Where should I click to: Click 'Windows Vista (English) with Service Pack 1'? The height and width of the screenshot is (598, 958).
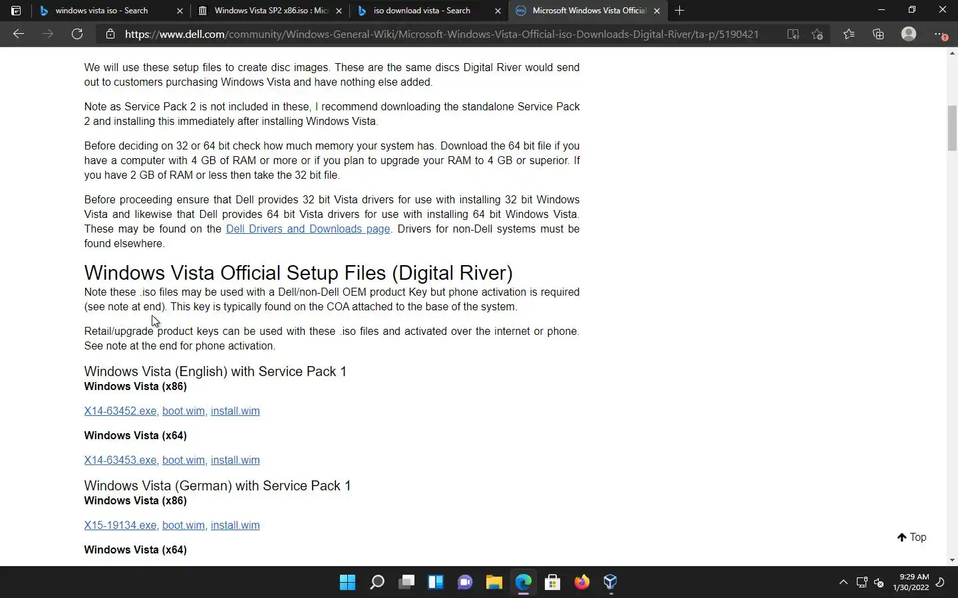click(x=216, y=371)
